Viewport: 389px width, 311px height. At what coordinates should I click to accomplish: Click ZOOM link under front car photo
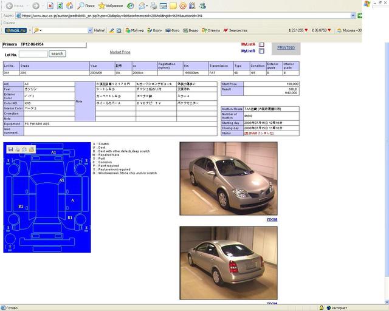tap(272, 219)
